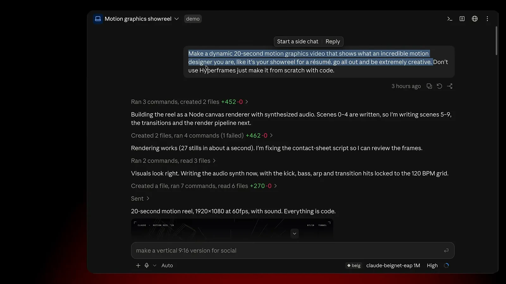Open the claude-beignet-eap 1M model selector
The height and width of the screenshot is (284, 506).
[x=393, y=266]
